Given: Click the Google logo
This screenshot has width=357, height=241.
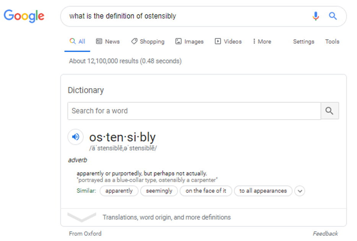Looking at the screenshot, I should coord(24,16).
